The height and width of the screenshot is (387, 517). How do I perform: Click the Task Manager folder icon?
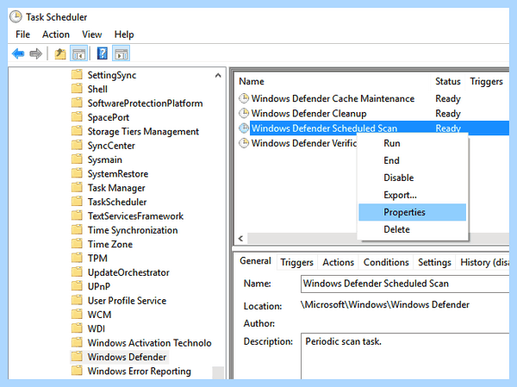77,187
